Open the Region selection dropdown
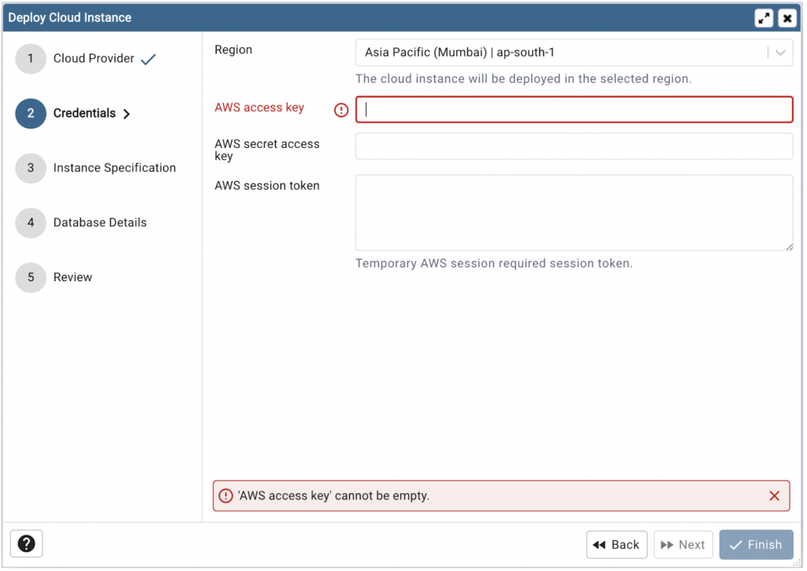The height and width of the screenshot is (571, 807). (574, 52)
